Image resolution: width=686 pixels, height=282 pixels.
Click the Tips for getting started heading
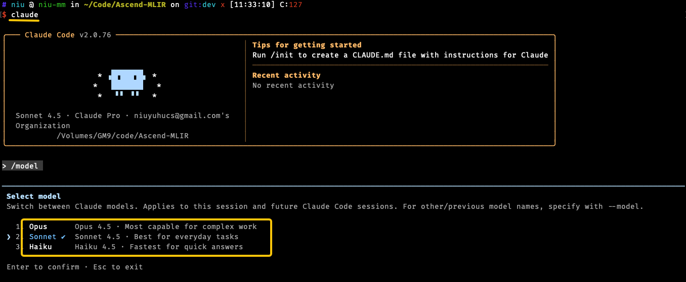307,45
